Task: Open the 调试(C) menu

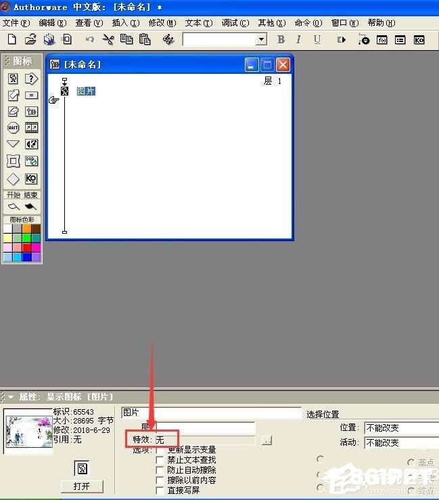Action: pos(235,23)
